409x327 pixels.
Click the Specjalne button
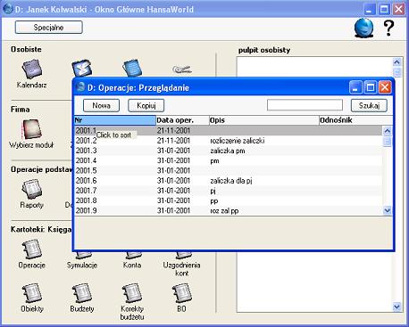pos(49,28)
